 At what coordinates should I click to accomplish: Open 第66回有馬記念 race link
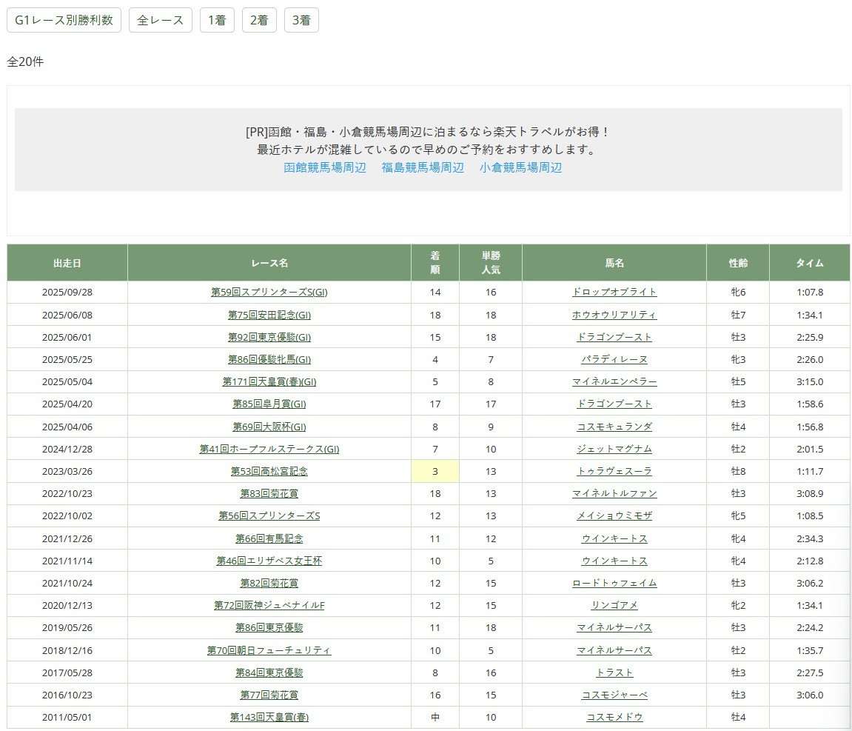[x=269, y=538]
